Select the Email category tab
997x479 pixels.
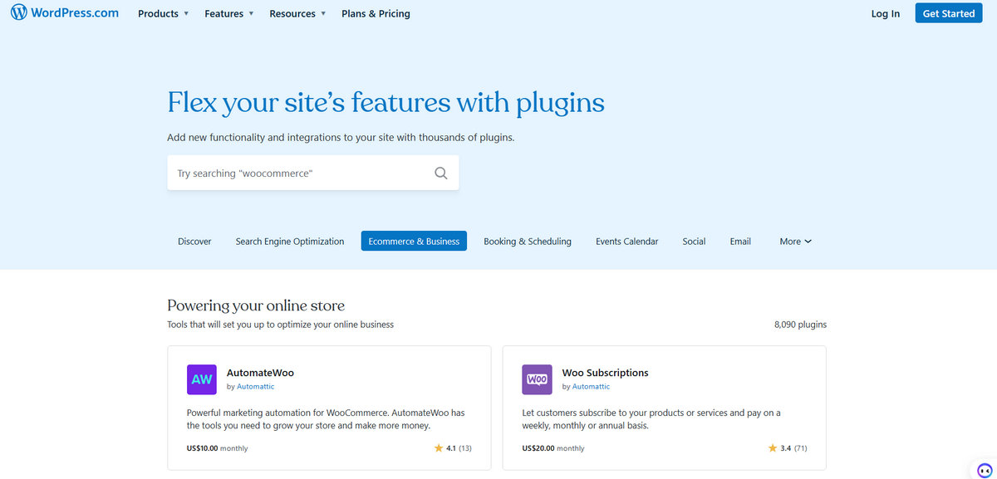pos(740,242)
